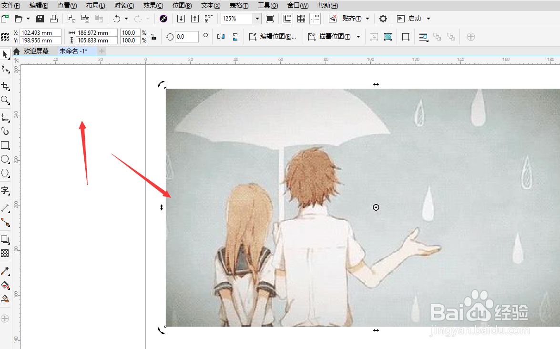Toggle the Lock ratio padlock
560x349 pixels.
(153, 36)
